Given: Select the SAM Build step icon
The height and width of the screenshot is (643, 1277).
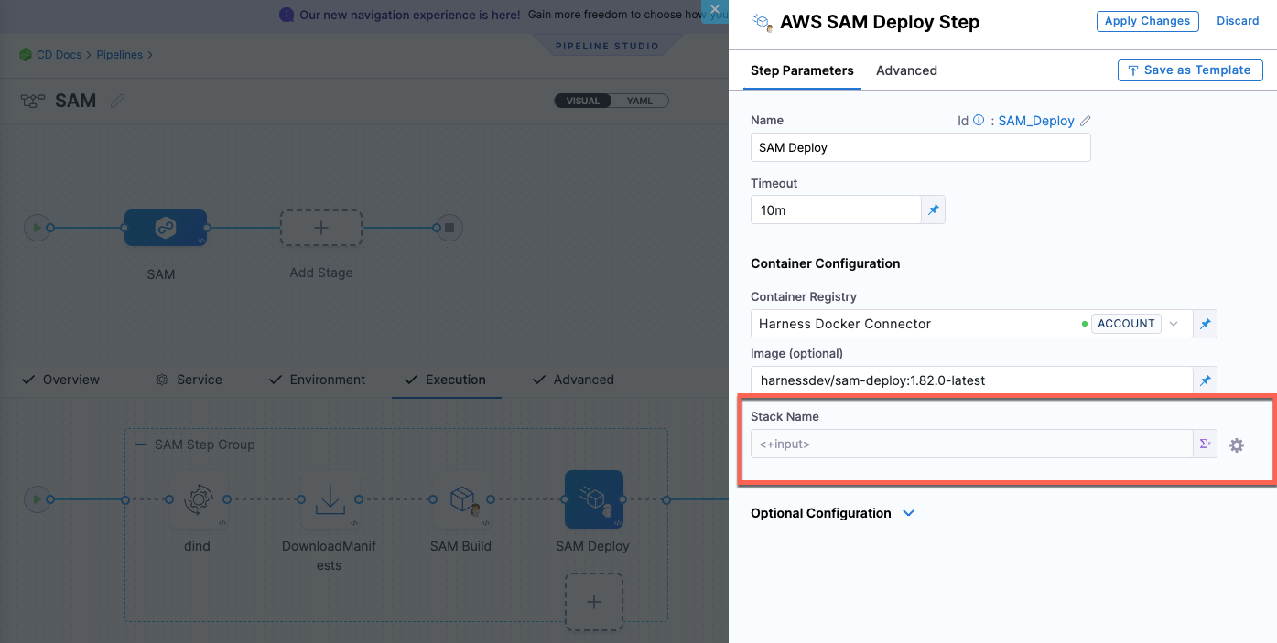Looking at the screenshot, I should [461, 499].
